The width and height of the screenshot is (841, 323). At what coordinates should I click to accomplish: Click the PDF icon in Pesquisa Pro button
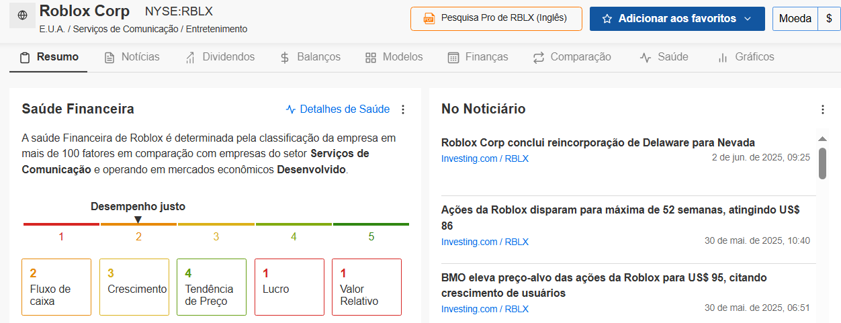pyautogui.click(x=429, y=19)
